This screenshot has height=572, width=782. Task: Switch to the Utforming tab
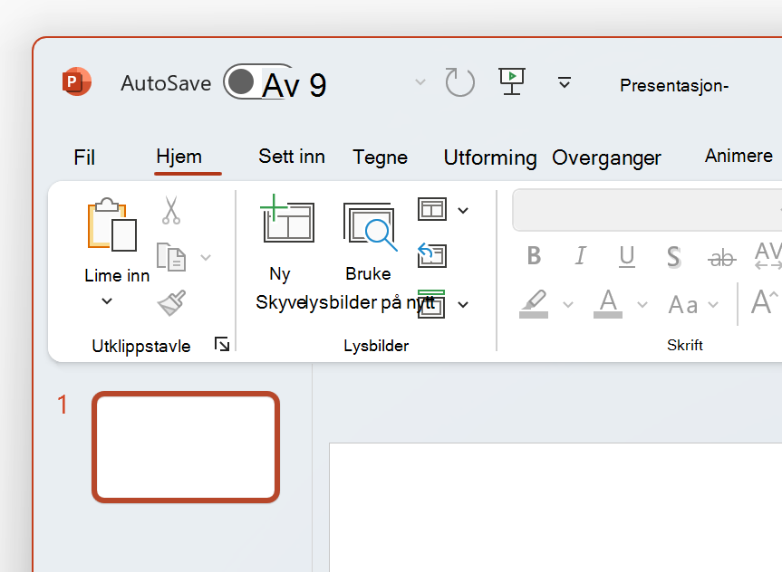[x=490, y=157]
